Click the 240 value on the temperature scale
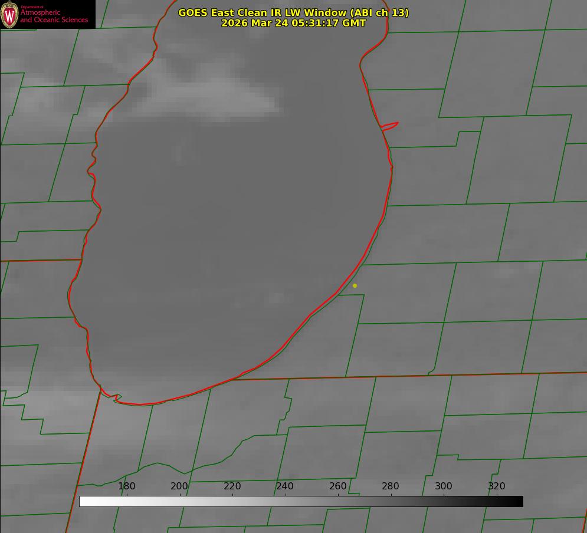This screenshot has width=587, height=533. coord(285,486)
